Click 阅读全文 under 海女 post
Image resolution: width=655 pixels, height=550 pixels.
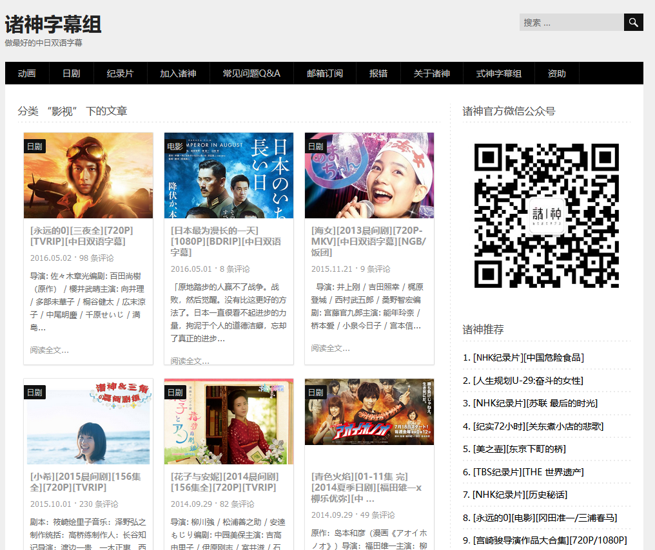point(331,348)
